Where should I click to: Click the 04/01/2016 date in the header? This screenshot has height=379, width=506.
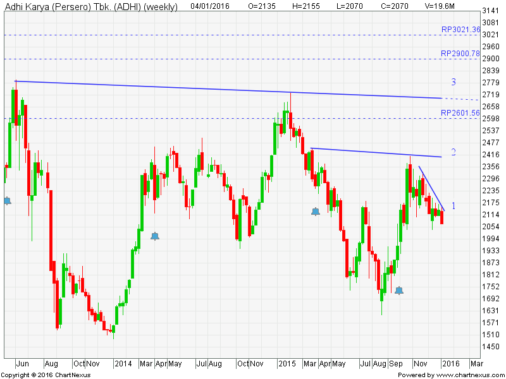[211, 6]
